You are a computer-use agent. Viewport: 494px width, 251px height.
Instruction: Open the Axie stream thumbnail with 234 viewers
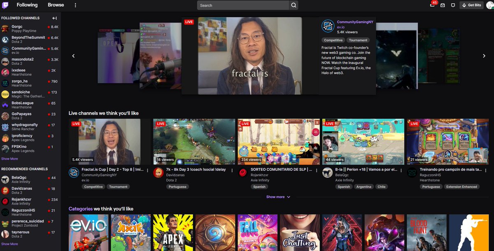point(278,141)
